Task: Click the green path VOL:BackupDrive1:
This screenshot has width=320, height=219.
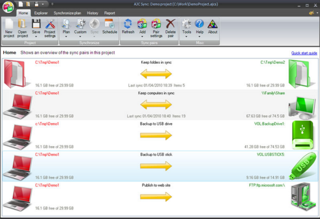Action: [269, 124]
